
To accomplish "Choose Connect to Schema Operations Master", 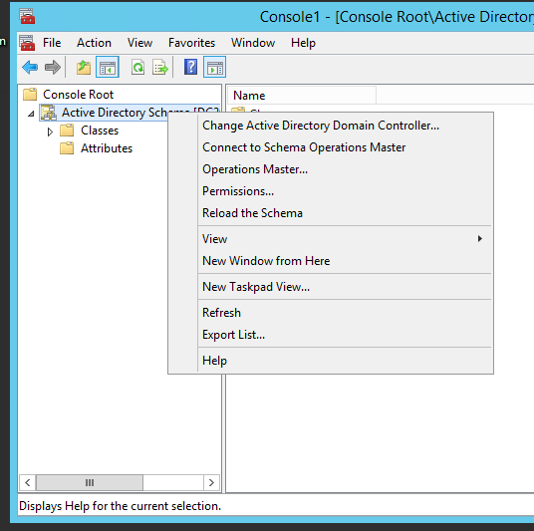I will click(x=331, y=147).
